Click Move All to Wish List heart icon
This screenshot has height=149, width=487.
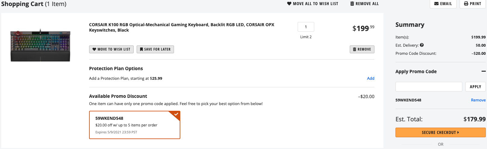click(289, 4)
